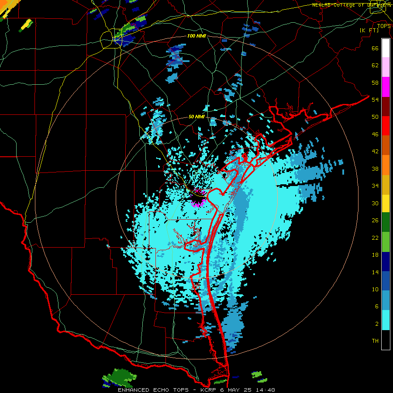Pick the navy blue legend band

point(386,262)
